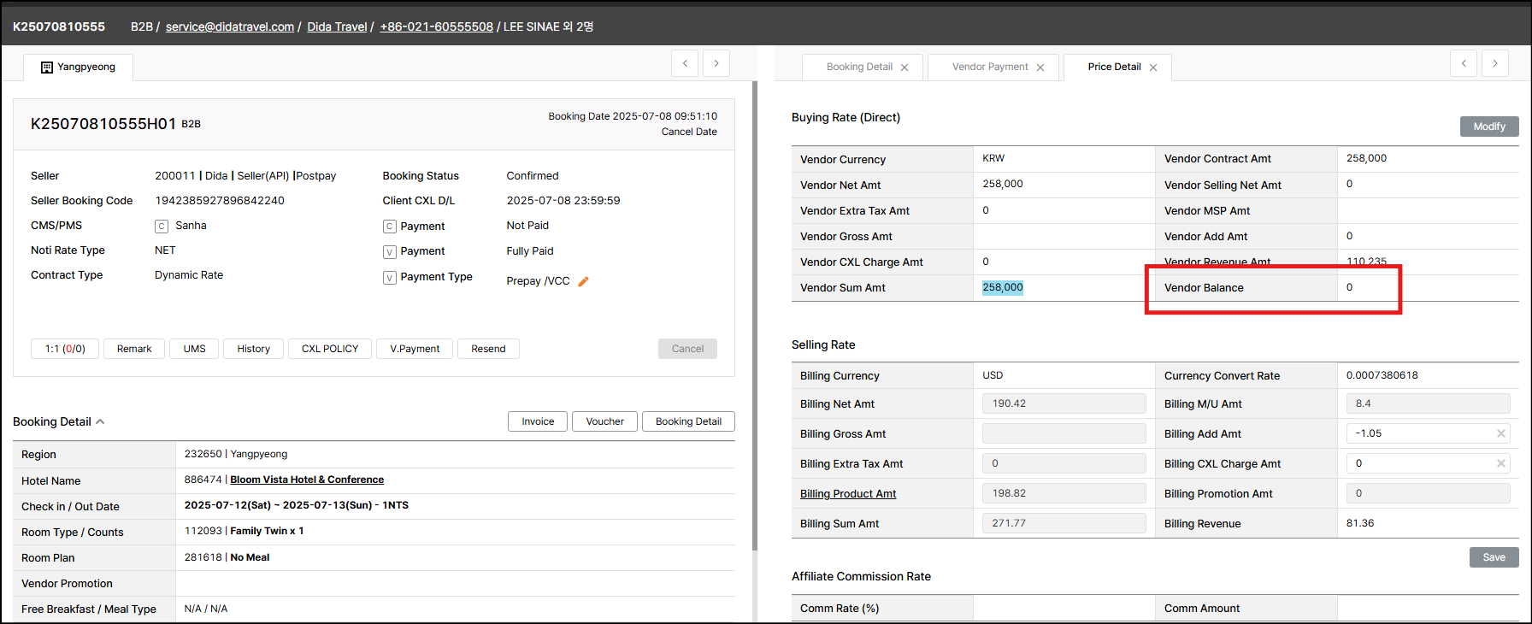Close the Vendor Payment tab
1532x624 pixels.
pyautogui.click(x=1040, y=68)
